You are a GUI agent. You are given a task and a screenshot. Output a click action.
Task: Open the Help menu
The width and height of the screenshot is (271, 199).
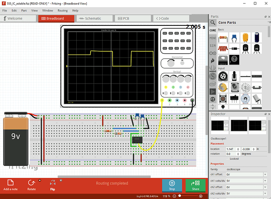75,11
